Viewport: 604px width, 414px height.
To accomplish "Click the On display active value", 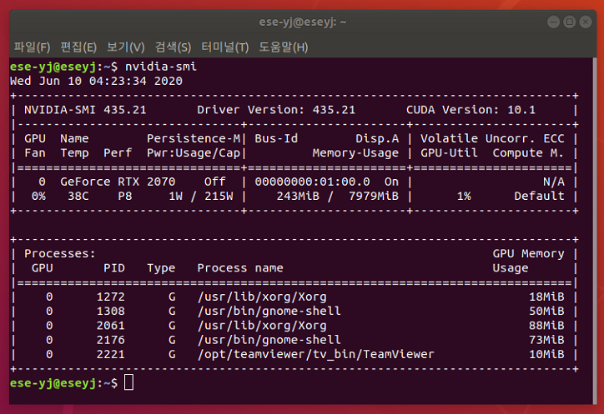I will coord(391,182).
